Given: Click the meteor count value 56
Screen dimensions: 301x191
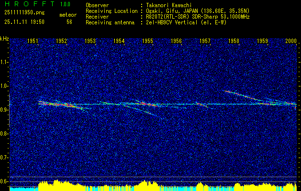Looking at the screenshot, I should [x=69, y=22].
